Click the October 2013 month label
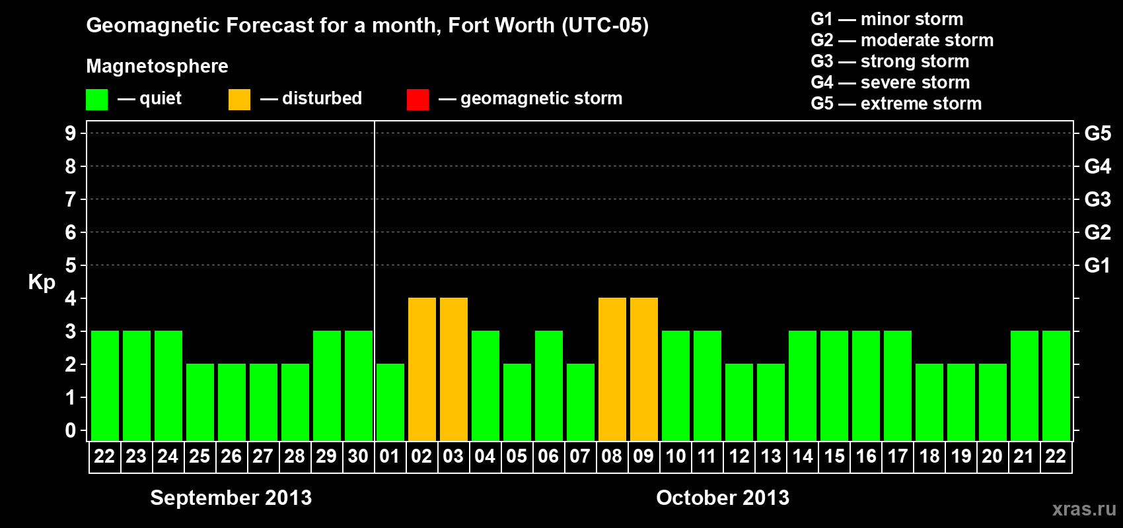Viewport: 1123px width, 528px height. click(723, 498)
